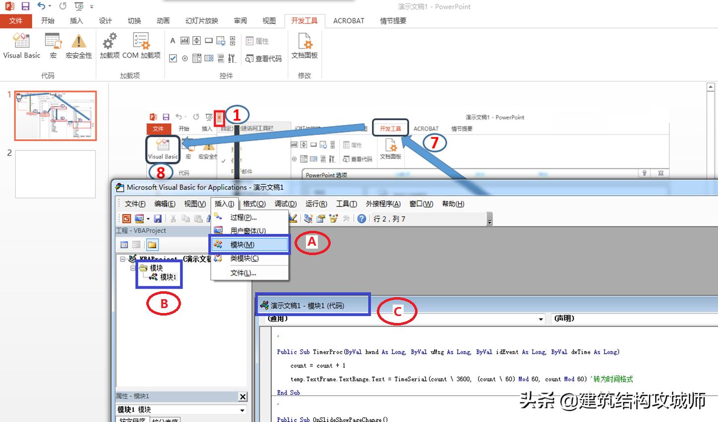Image resolution: width=718 pixels, height=422 pixels.
Task: Open the 文档面板 document panel
Action: click(x=304, y=46)
